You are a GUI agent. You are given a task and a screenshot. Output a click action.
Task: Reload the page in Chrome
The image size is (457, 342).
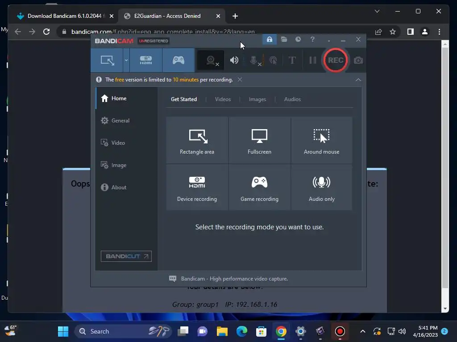46,32
